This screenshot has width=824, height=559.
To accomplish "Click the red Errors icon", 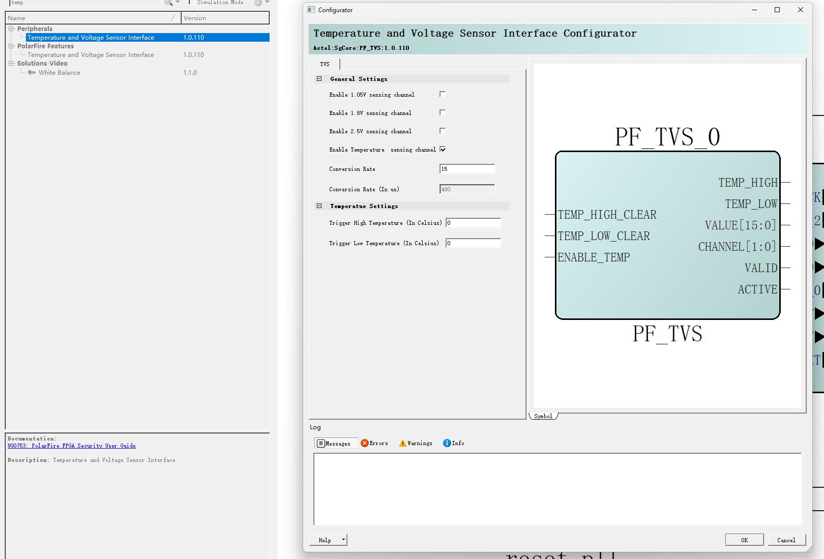I will [365, 443].
